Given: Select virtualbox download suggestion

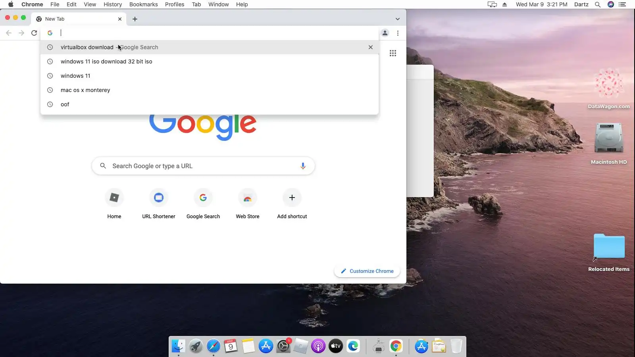Looking at the screenshot, I should click(x=210, y=47).
